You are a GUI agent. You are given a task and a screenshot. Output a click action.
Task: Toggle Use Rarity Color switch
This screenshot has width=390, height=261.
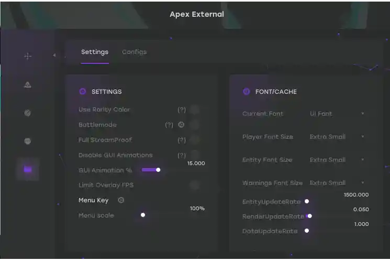point(195,110)
